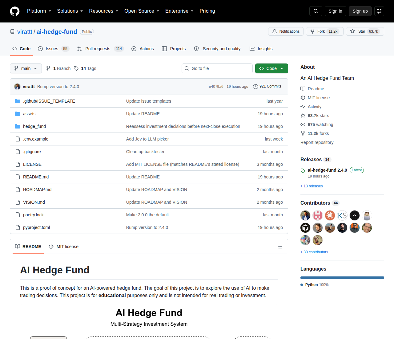This screenshot has height=339, width=394.
Task: Click the Notifications button
Action: (x=286, y=31)
